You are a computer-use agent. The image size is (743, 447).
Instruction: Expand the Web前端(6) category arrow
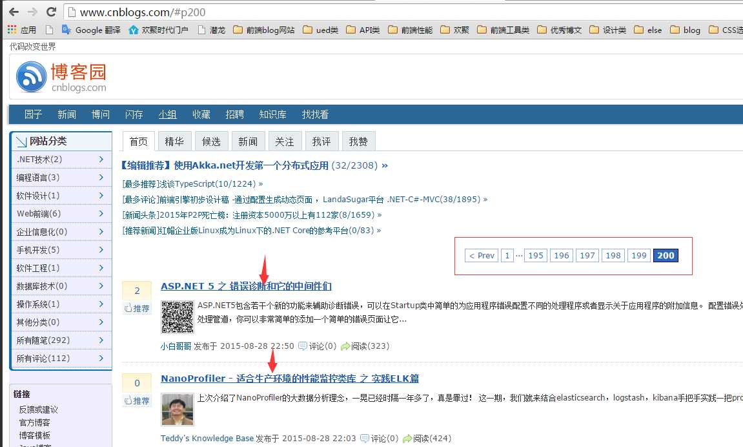101,213
